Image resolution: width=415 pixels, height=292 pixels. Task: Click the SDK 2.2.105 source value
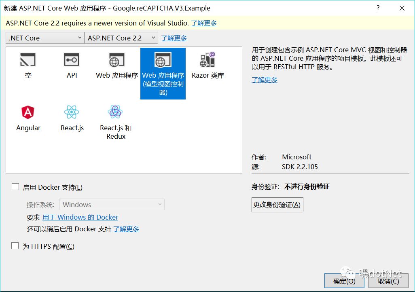[x=300, y=167]
